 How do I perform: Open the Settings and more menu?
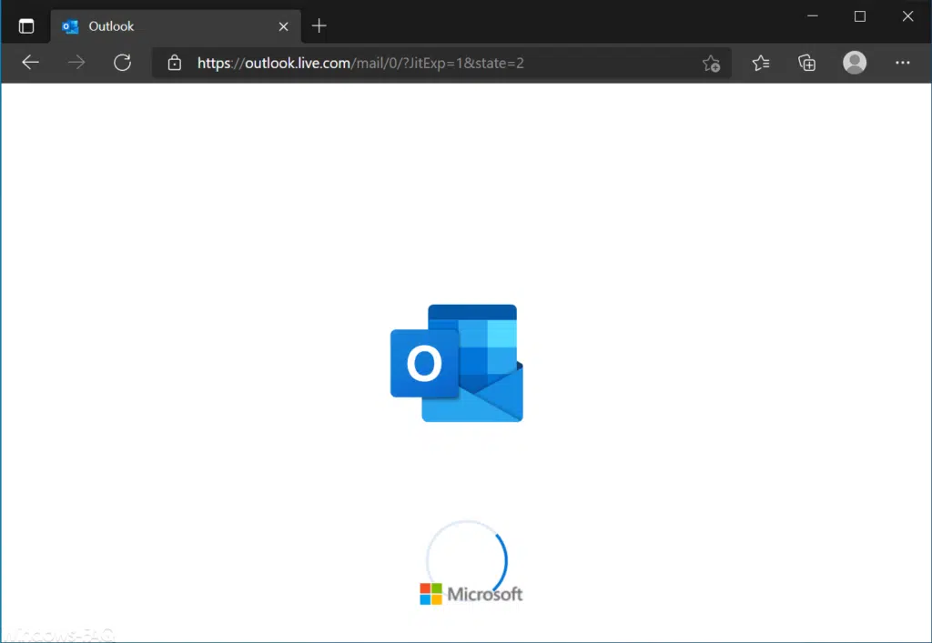pos(903,63)
